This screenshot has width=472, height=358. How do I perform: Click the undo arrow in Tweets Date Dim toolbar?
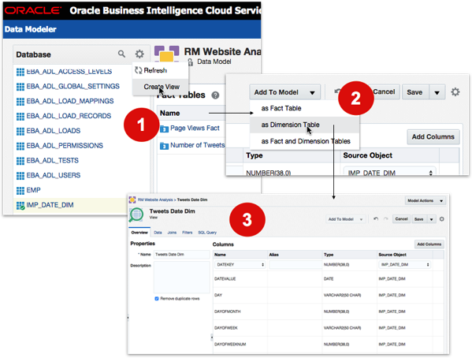click(x=376, y=219)
